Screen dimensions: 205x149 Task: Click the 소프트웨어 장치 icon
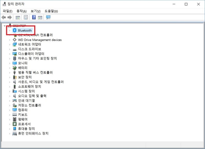[15, 87]
